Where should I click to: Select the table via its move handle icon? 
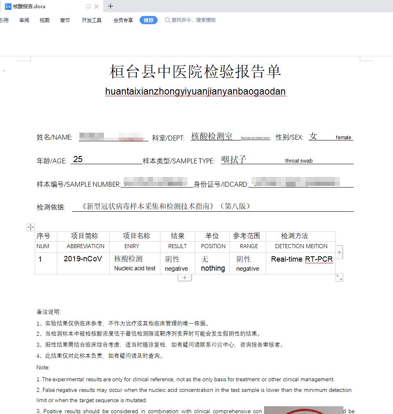(30, 227)
